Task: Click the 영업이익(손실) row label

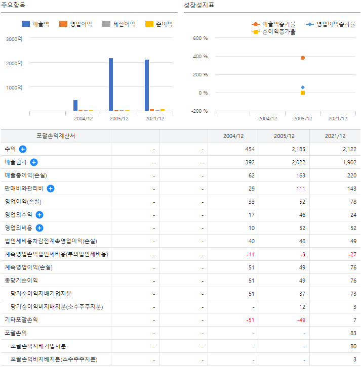Action: tap(23, 202)
